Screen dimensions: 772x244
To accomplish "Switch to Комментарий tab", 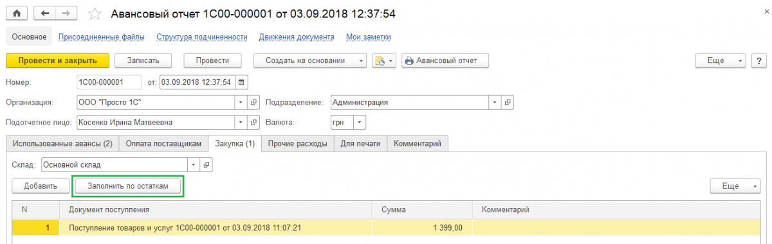I will pyautogui.click(x=418, y=144).
